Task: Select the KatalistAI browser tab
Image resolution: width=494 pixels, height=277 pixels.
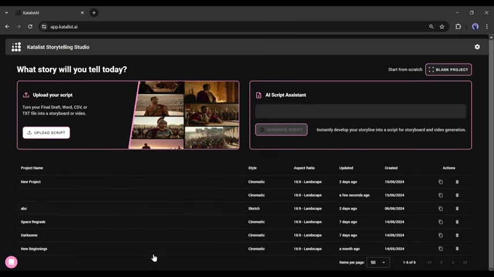Action: click(x=50, y=13)
